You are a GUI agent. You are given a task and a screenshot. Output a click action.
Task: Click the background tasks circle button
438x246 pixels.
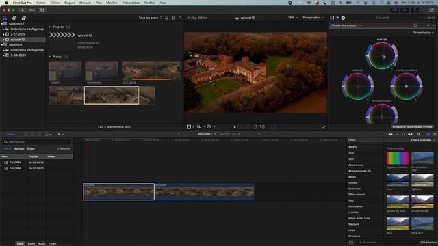pyautogui.click(x=42, y=10)
